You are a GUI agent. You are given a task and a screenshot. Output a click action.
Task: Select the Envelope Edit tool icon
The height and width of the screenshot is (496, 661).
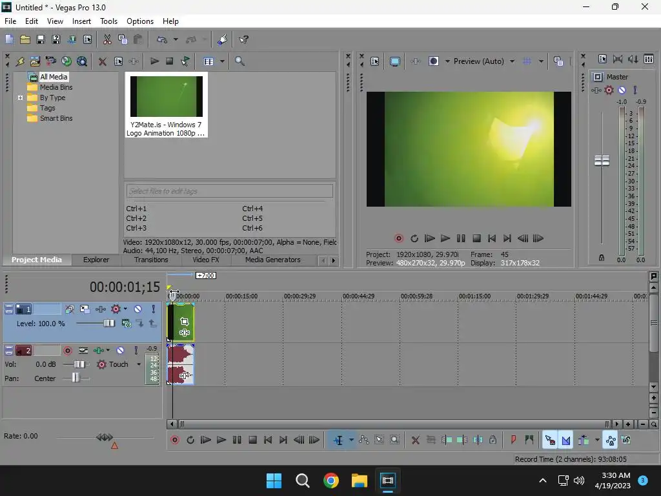(x=364, y=440)
